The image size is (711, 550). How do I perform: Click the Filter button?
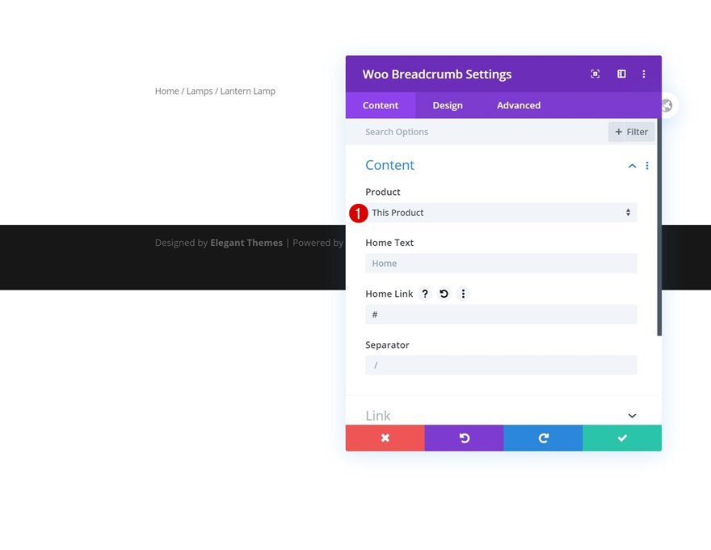[631, 131]
